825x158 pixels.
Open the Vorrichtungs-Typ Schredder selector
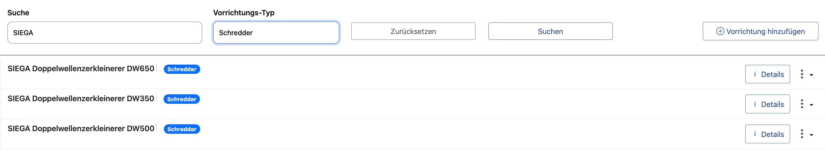[276, 33]
